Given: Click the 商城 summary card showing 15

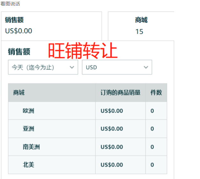Looking at the screenshot, I should click(141, 25).
